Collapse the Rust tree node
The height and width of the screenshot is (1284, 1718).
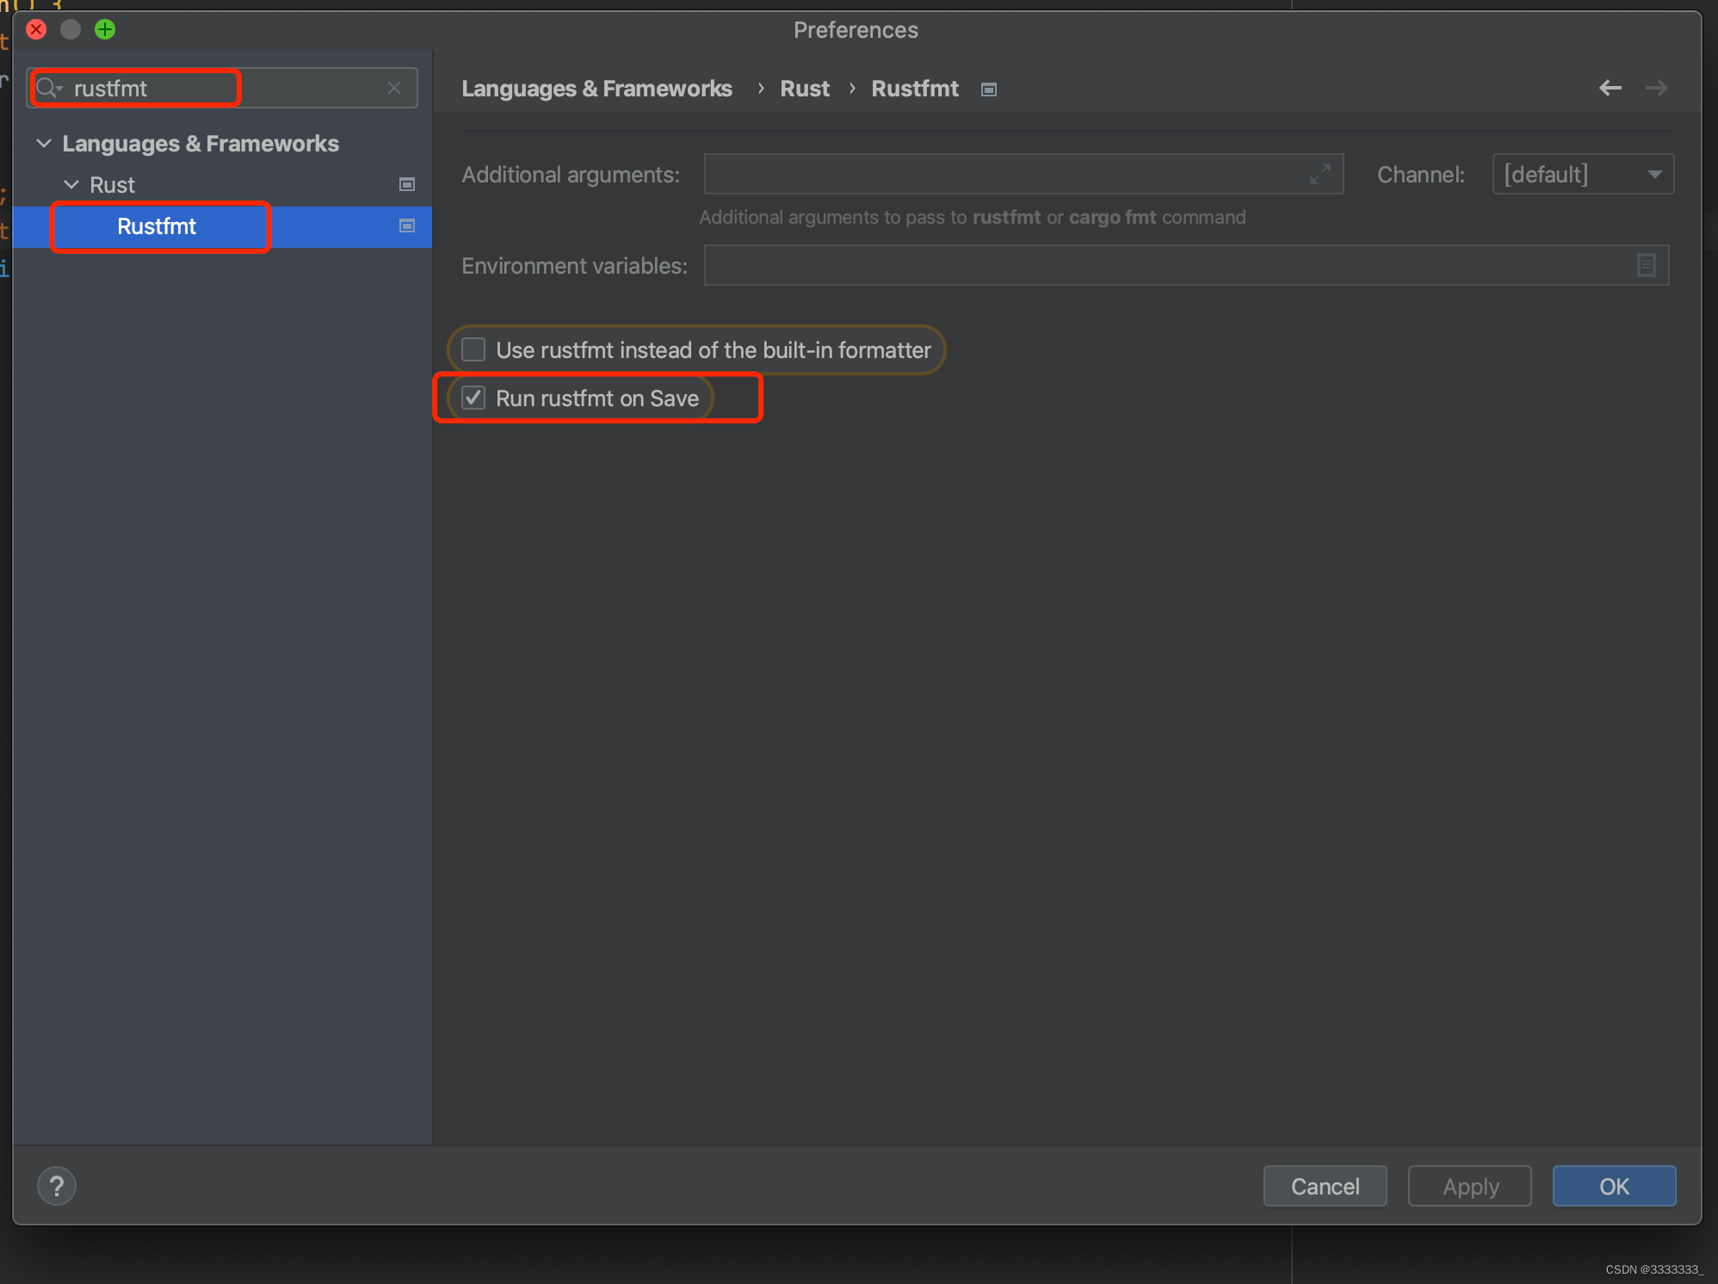71,184
